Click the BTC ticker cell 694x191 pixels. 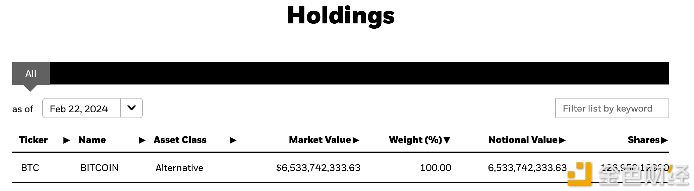[x=30, y=168]
